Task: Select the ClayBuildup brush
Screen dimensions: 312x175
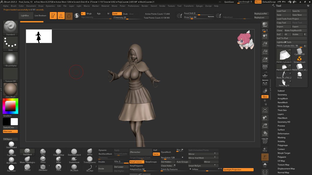Action: pos(58,152)
